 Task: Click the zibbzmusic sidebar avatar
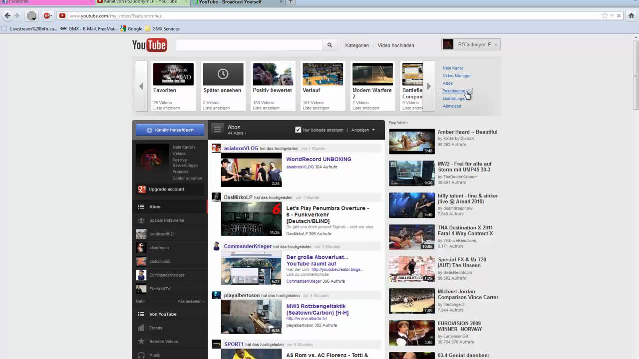pyautogui.click(x=141, y=261)
